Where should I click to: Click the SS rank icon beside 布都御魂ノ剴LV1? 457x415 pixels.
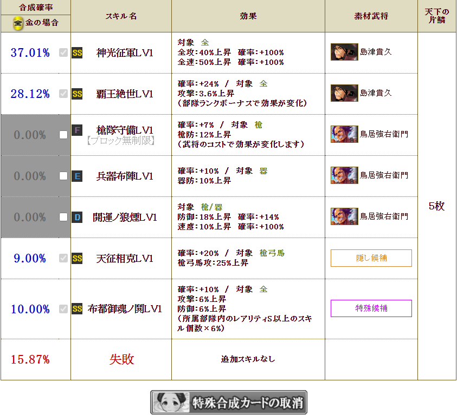[77, 309]
